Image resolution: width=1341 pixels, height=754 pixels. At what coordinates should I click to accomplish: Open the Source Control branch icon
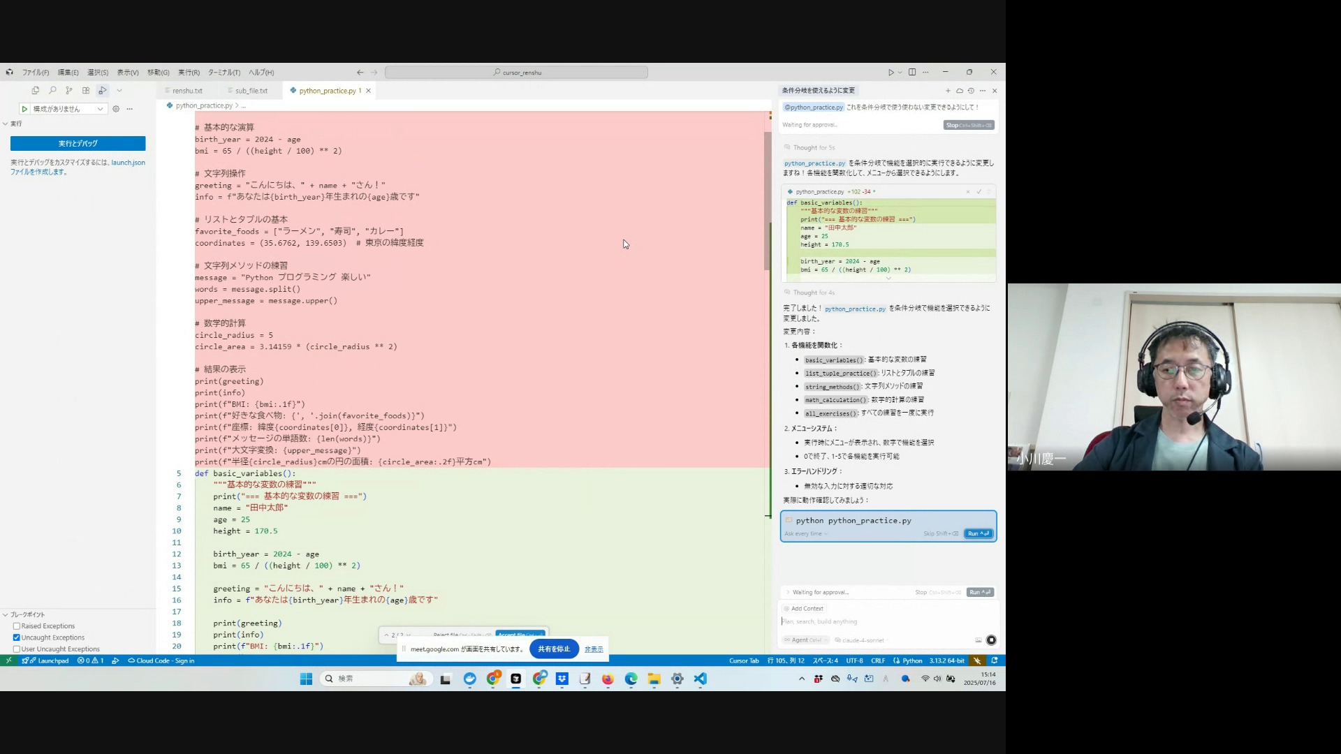point(69,90)
